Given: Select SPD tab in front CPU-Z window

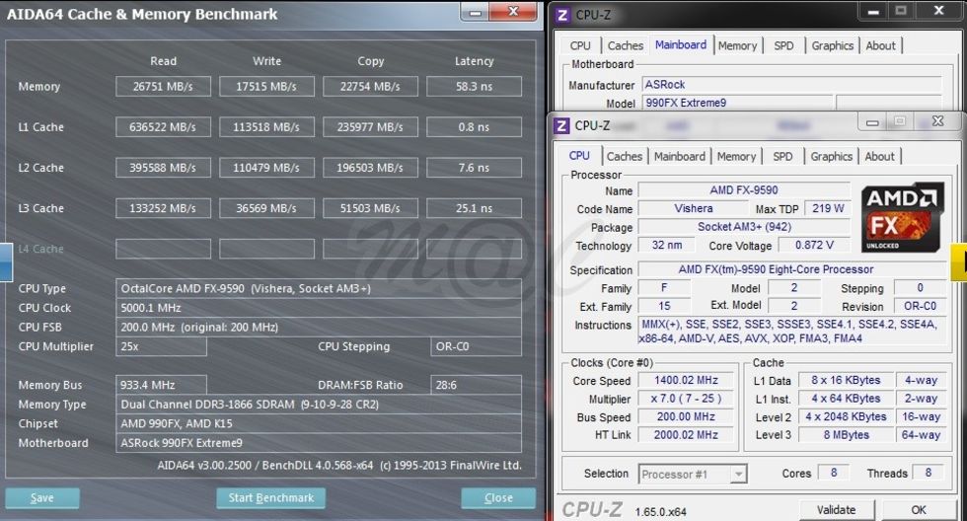Looking at the screenshot, I should 782,156.
